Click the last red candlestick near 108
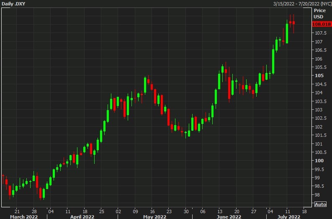 click(293, 23)
